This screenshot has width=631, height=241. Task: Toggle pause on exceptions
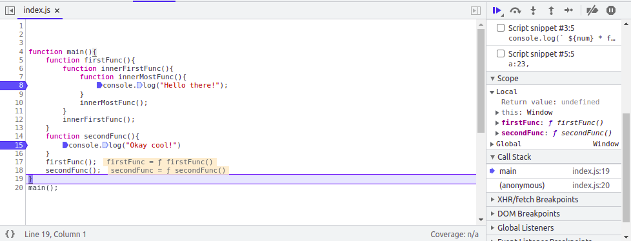611,11
